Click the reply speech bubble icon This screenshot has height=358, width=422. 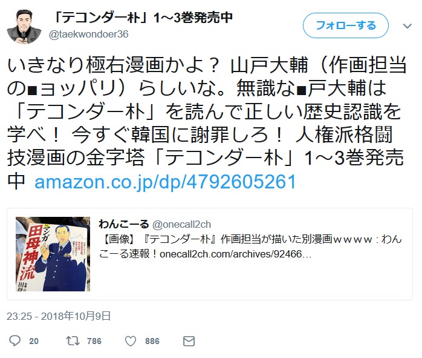15,341
